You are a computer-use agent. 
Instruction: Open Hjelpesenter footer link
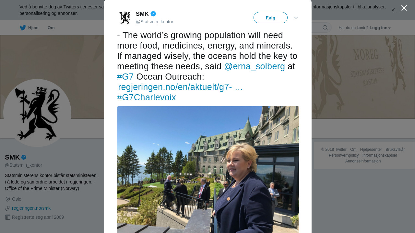(x=371, y=150)
